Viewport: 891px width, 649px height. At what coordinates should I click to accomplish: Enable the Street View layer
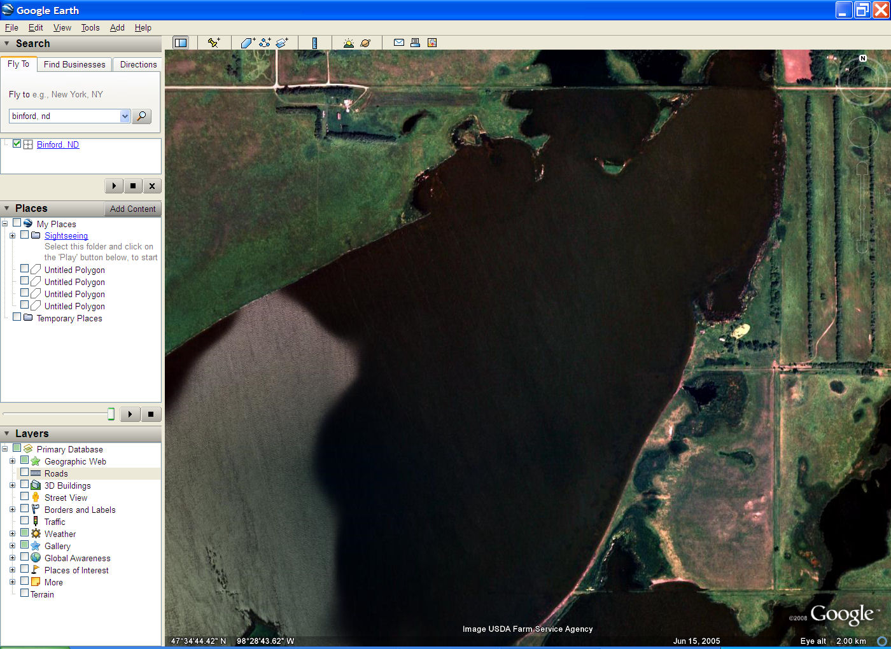coord(25,496)
